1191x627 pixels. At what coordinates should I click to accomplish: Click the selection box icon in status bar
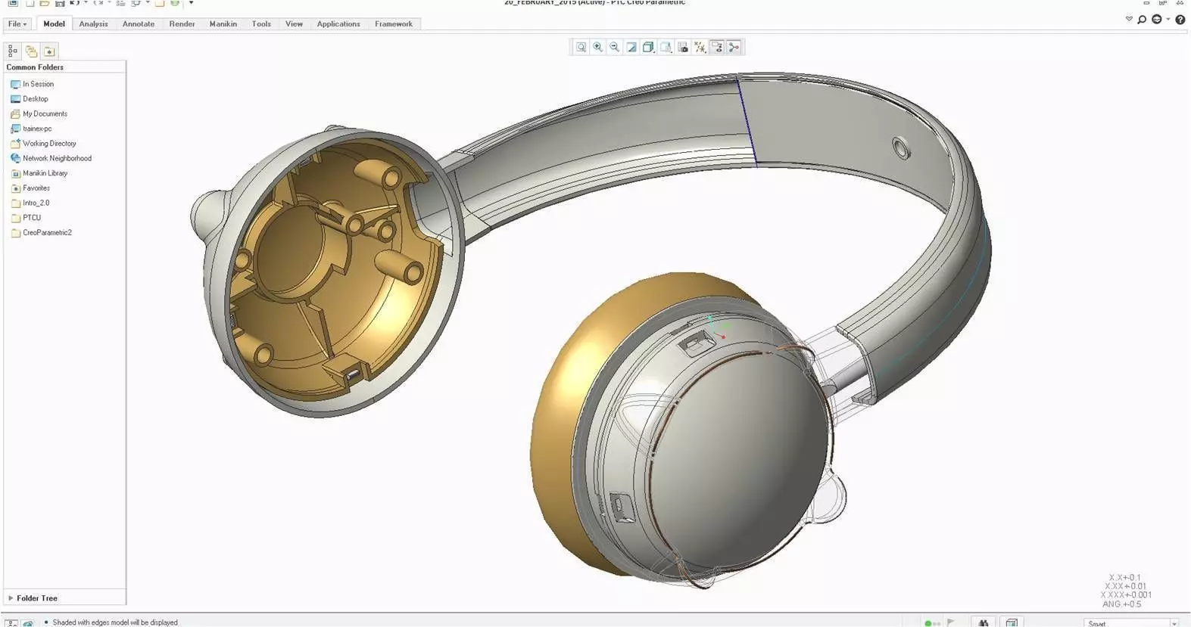coord(1012,622)
